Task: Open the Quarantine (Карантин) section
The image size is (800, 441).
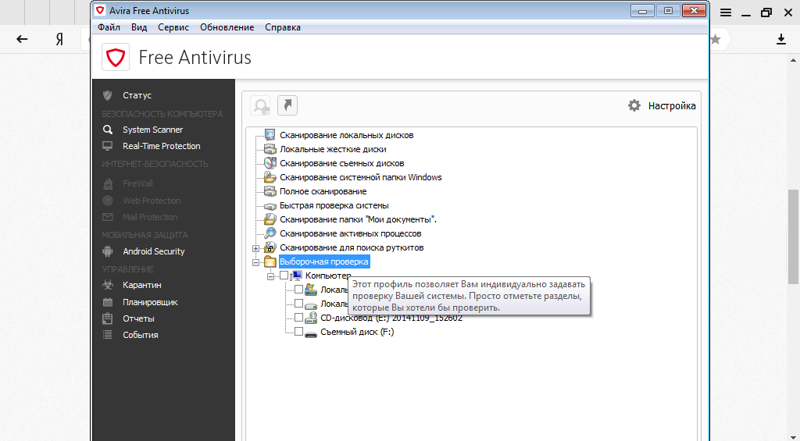Action: point(141,285)
